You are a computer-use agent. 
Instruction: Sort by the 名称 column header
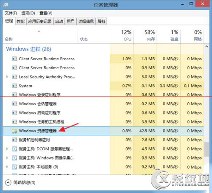tap(40, 36)
